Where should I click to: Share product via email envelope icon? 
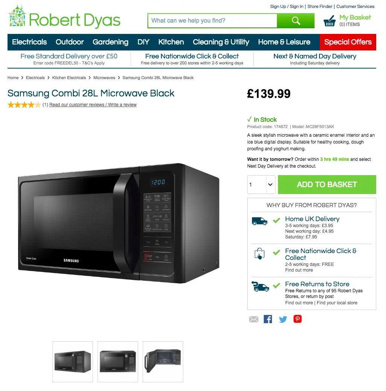tap(254, 319)
